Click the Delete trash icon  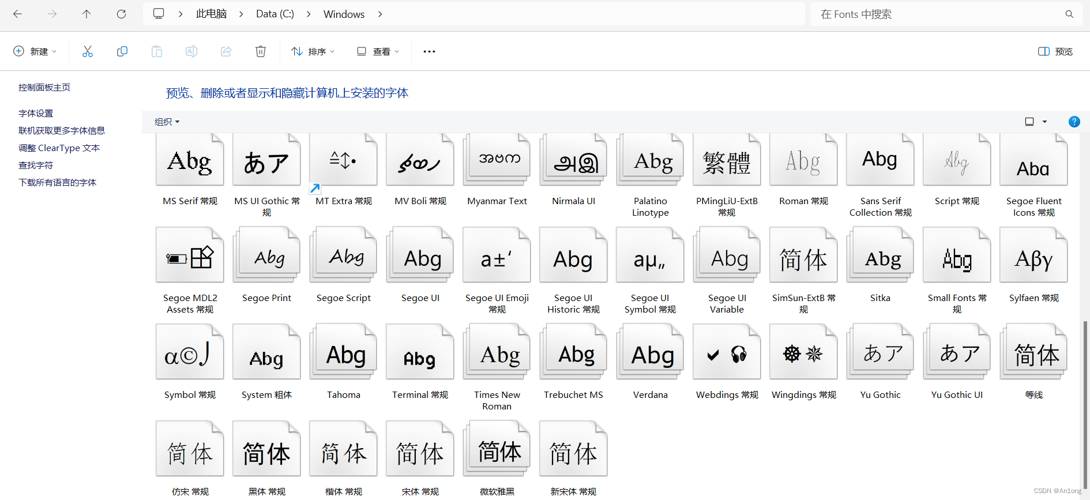[261, 51]
